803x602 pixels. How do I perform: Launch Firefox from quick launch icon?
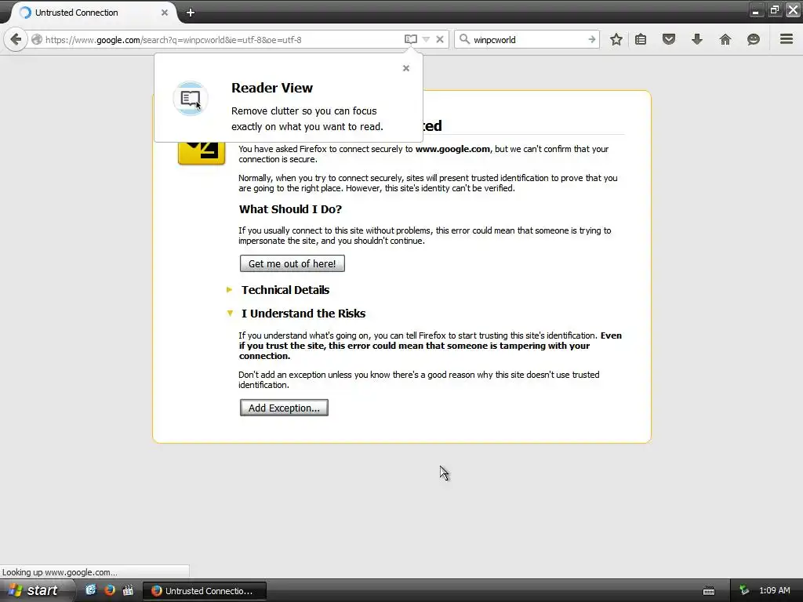click(x=109, y=590)
